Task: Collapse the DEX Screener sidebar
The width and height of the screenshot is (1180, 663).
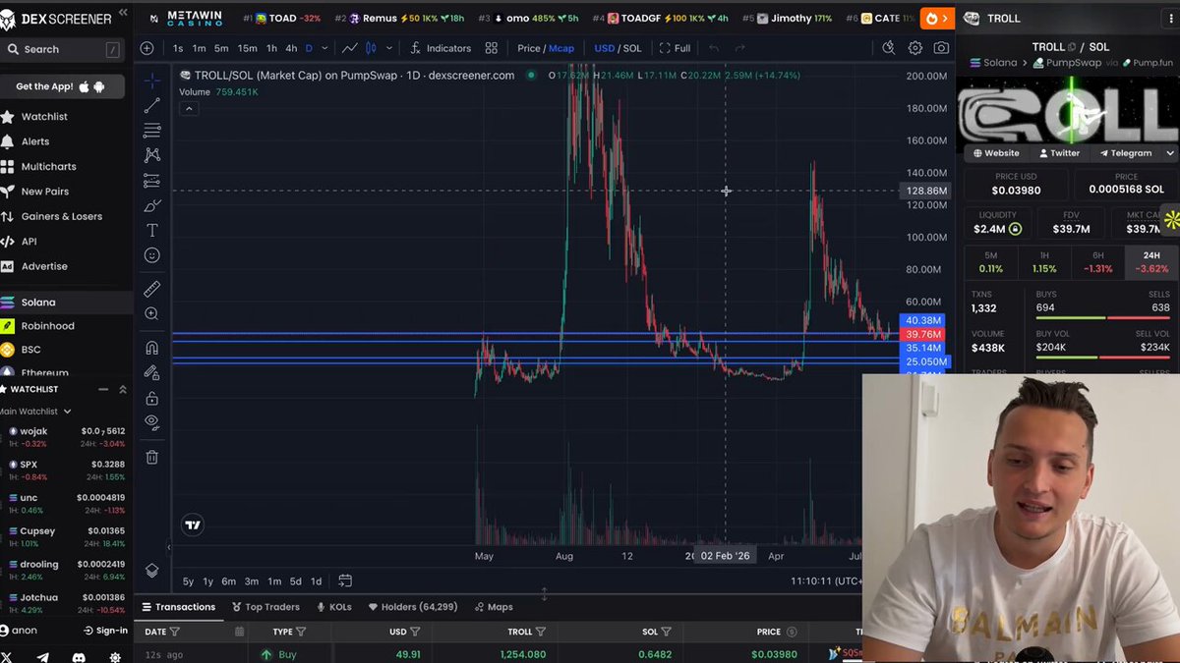Action: (x=123, y=13)
